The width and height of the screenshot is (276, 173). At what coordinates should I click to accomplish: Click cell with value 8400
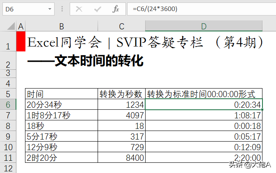121,157
